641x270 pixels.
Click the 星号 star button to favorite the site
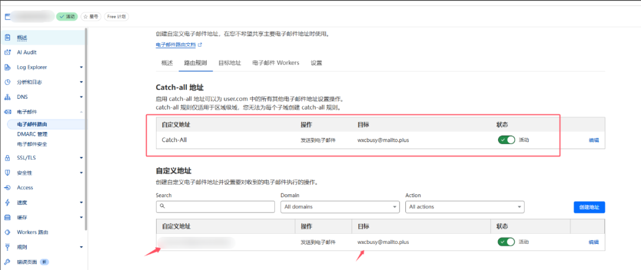pyautogui.click(x=91, y=17)
